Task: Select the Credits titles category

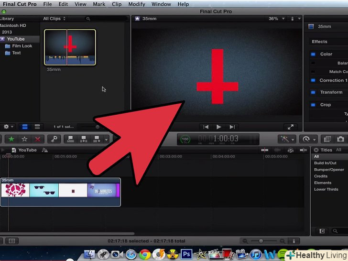Action: point(321,176)
